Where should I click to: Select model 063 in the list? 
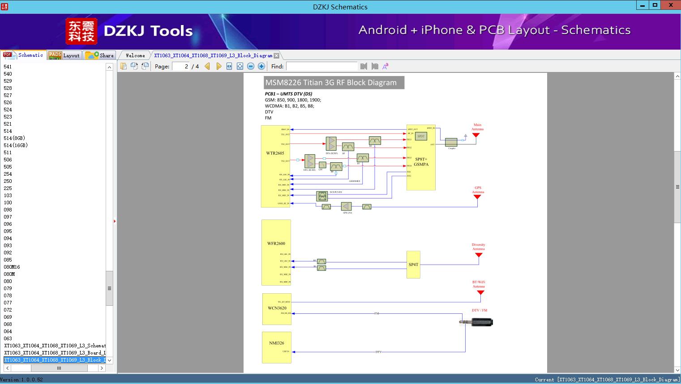[x=8, y=338]
